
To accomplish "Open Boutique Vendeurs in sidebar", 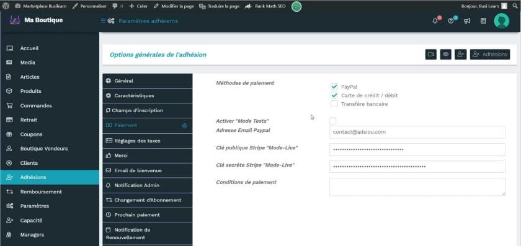I will (50, 149).
